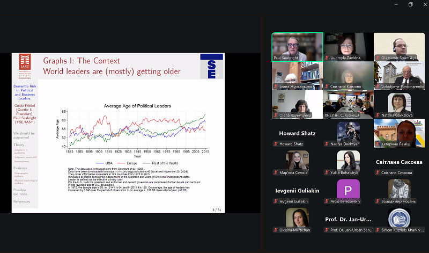Click the maximize window button in title bar
Image resolution: width=429 pixels, height=253 pixels.
411,4
